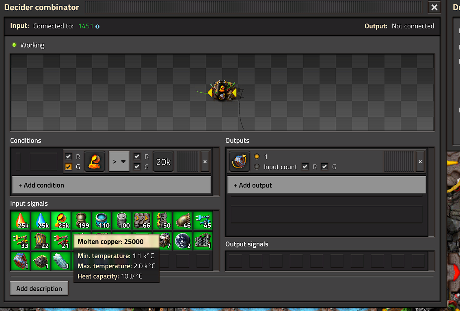Select the blue fast inserter signal showing 45

coord(203,220)
